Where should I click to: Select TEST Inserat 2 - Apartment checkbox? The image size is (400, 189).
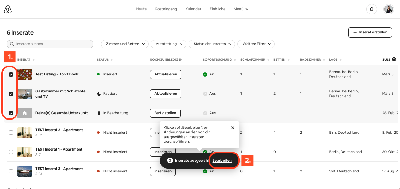pyautogui.click(x=11, y=133)
